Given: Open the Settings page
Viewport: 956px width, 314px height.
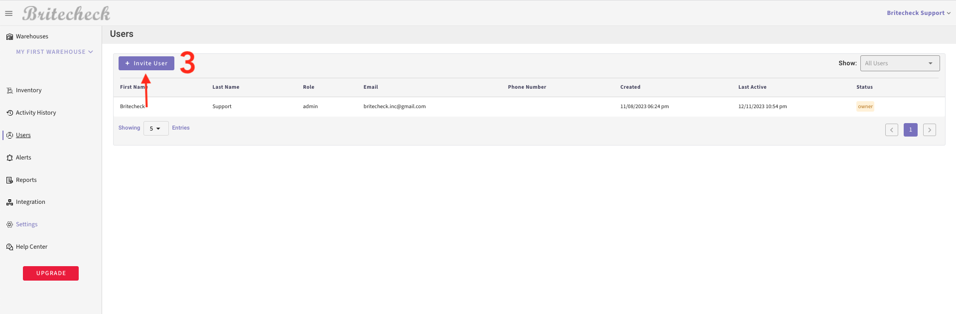Looking at the screenshot, I should 27,224.
